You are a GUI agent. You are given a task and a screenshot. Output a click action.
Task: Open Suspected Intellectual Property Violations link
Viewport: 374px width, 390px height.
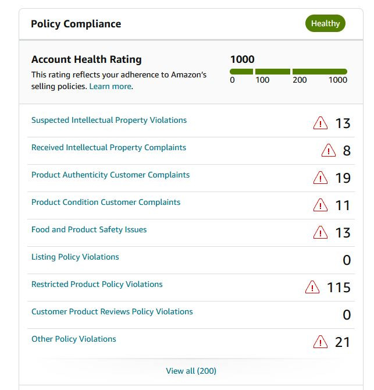(109, 120)
